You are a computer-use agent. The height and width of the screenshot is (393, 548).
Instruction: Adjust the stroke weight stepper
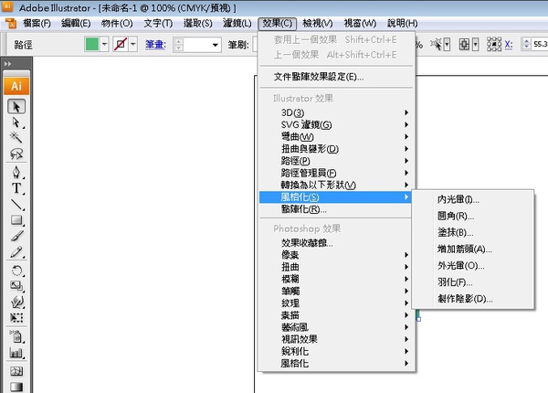pos(179,45)
